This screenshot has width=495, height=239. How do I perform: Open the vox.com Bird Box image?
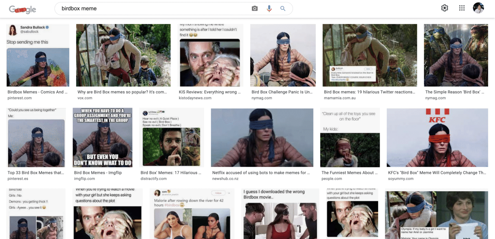[123, 55]
